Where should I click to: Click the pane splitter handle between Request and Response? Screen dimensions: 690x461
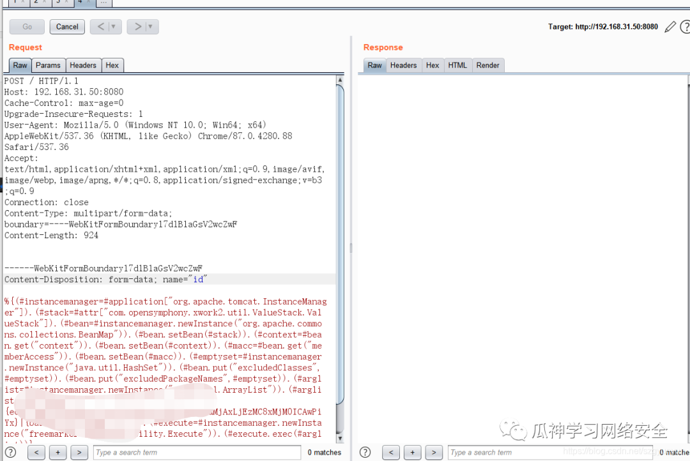point(351,248)
